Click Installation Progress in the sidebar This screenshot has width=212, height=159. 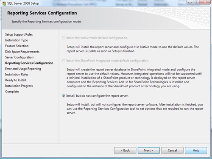coord(19,86)
